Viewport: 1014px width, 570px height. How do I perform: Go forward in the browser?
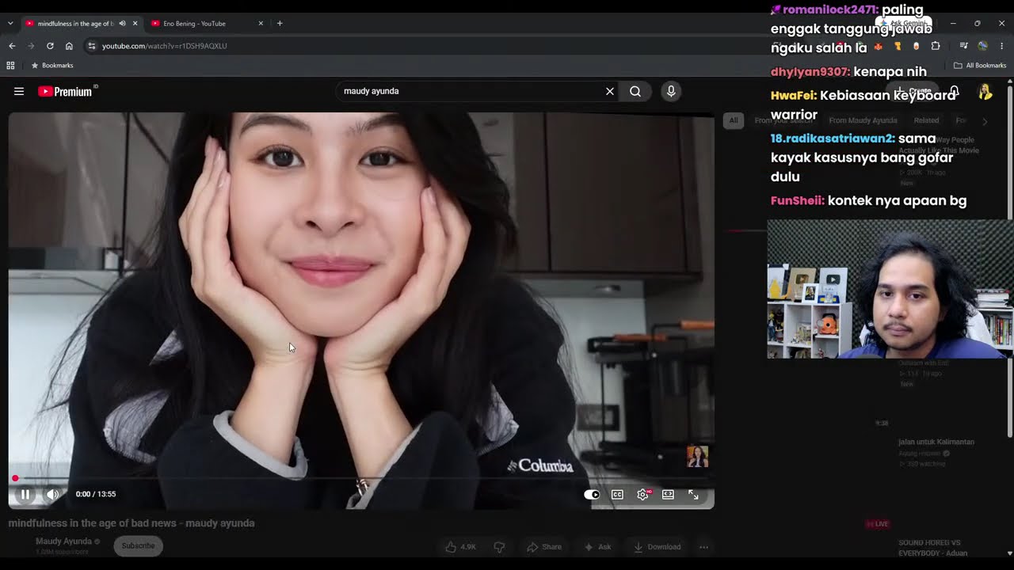click(x=31, y=46)
